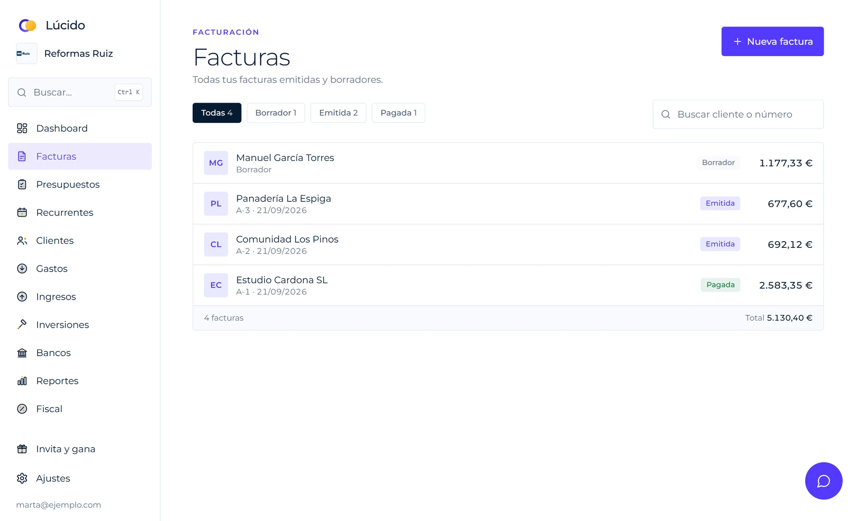This screenshot has width=856, height=521.
Task: Click the Ctrl K shortcut badge
Action: (x=128, y=92)
